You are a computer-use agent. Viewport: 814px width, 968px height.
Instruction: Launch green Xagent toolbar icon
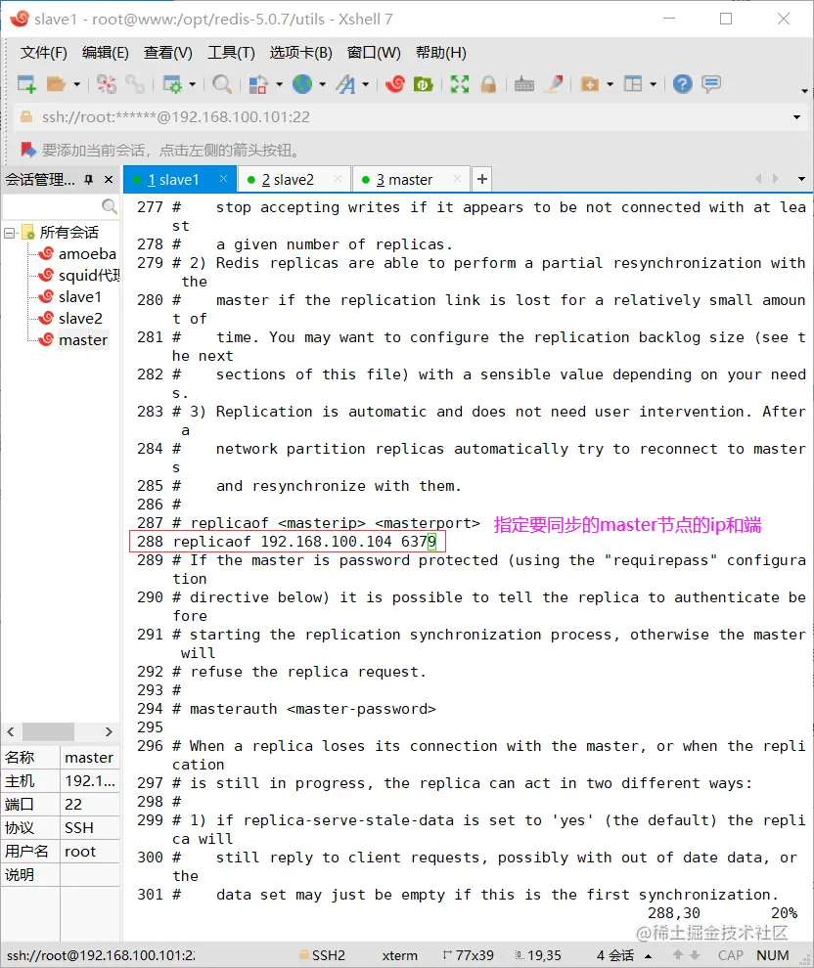pos(423,84)
